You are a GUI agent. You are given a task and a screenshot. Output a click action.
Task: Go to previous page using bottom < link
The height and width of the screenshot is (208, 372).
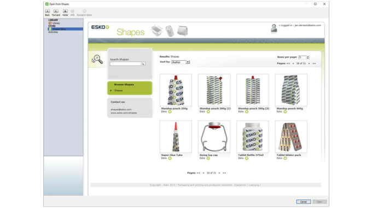(204, 173)
